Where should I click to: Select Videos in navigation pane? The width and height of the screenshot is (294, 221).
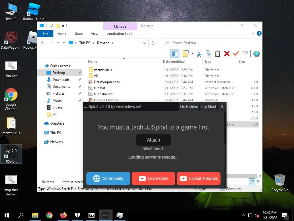(57, 107)
